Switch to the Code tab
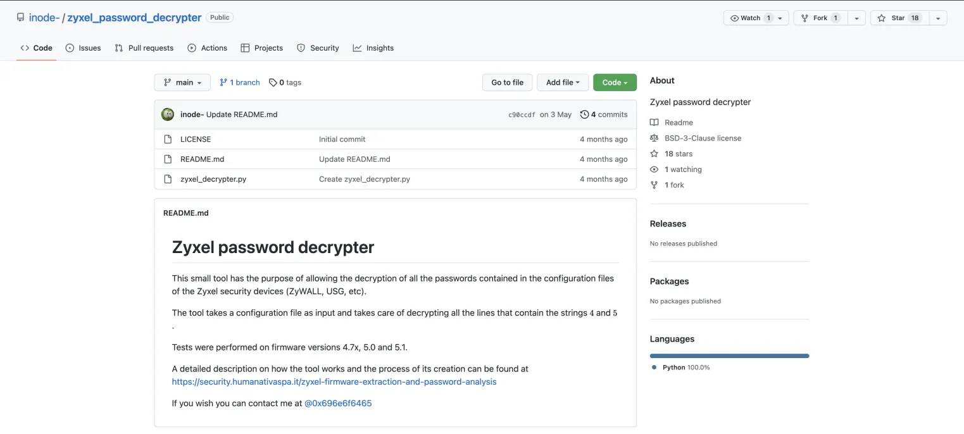 coord(36,48)
